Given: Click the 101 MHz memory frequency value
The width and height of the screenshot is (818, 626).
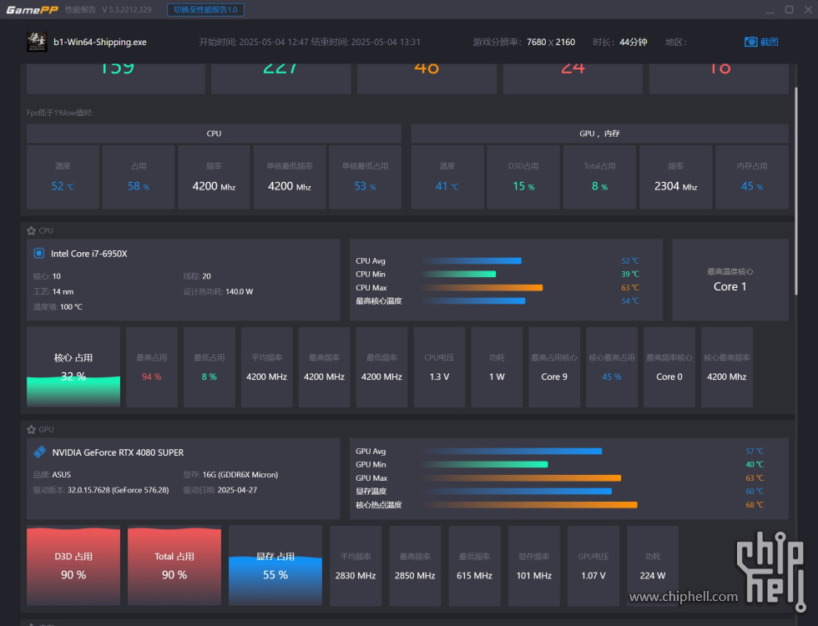Looking at the screenshot, I should point(533,575).
